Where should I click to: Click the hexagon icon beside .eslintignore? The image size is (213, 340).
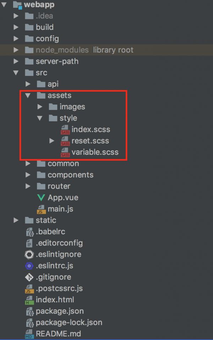point(29,254)
